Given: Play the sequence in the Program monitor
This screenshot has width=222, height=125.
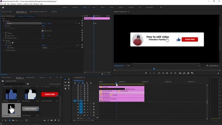Looking at the screenshot, I should coord(167,73).
